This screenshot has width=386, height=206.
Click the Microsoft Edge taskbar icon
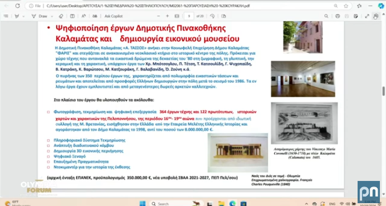(232, 204)
